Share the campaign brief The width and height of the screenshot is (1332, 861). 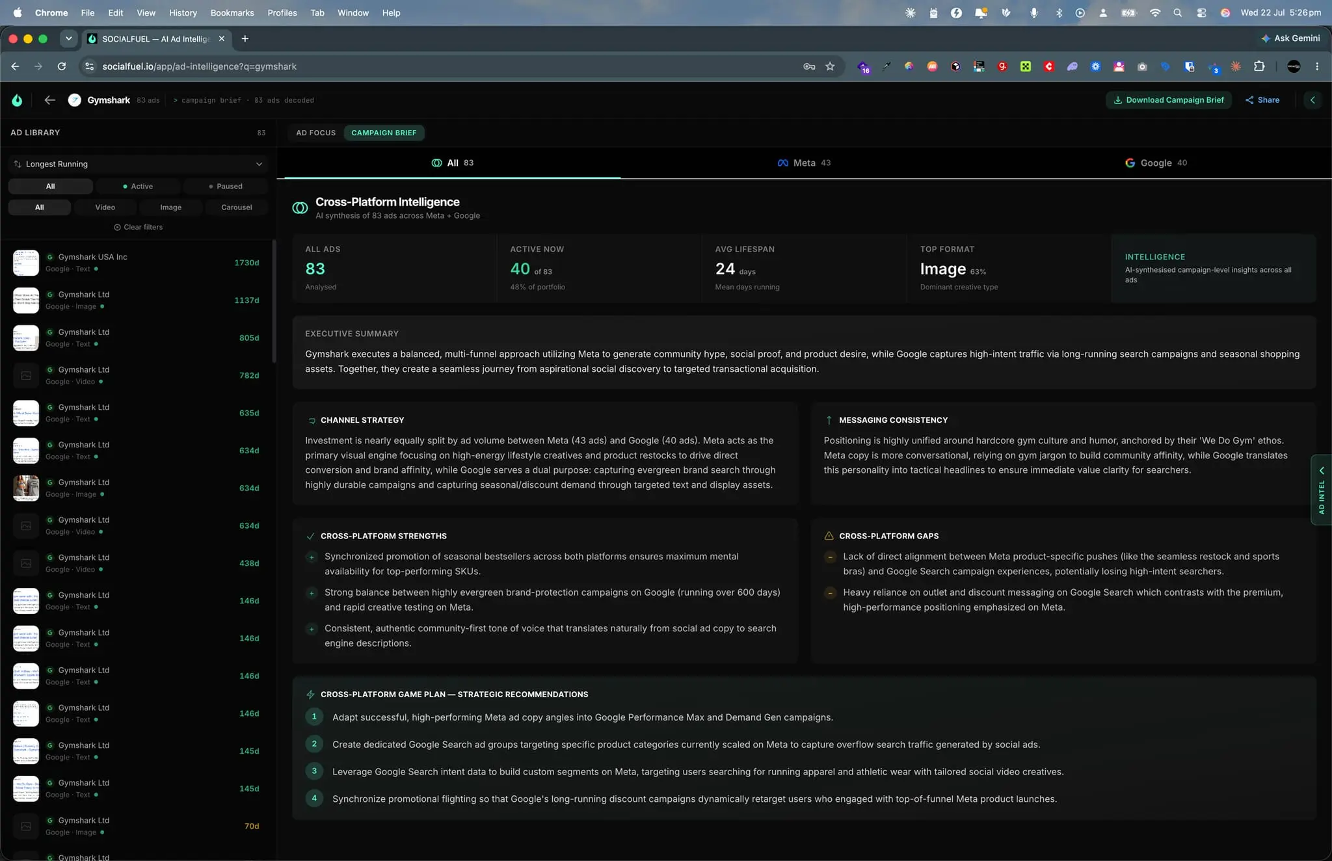1262,100
